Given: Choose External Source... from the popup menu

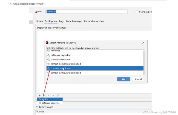Looking at the screenshot, I should click(50, 103).
